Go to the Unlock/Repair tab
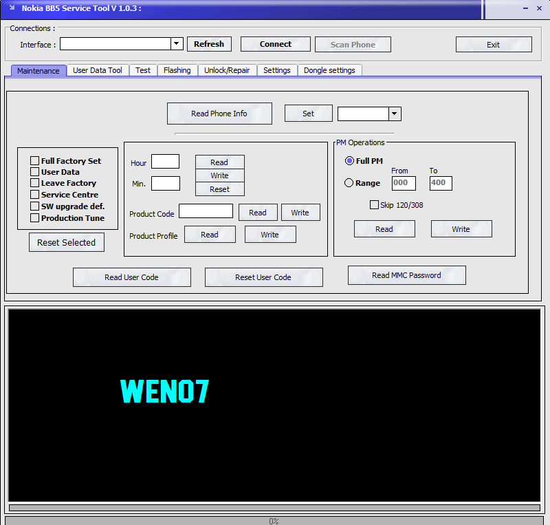The width and height of the screenshot is (550, 525). [x=227, y=70]
